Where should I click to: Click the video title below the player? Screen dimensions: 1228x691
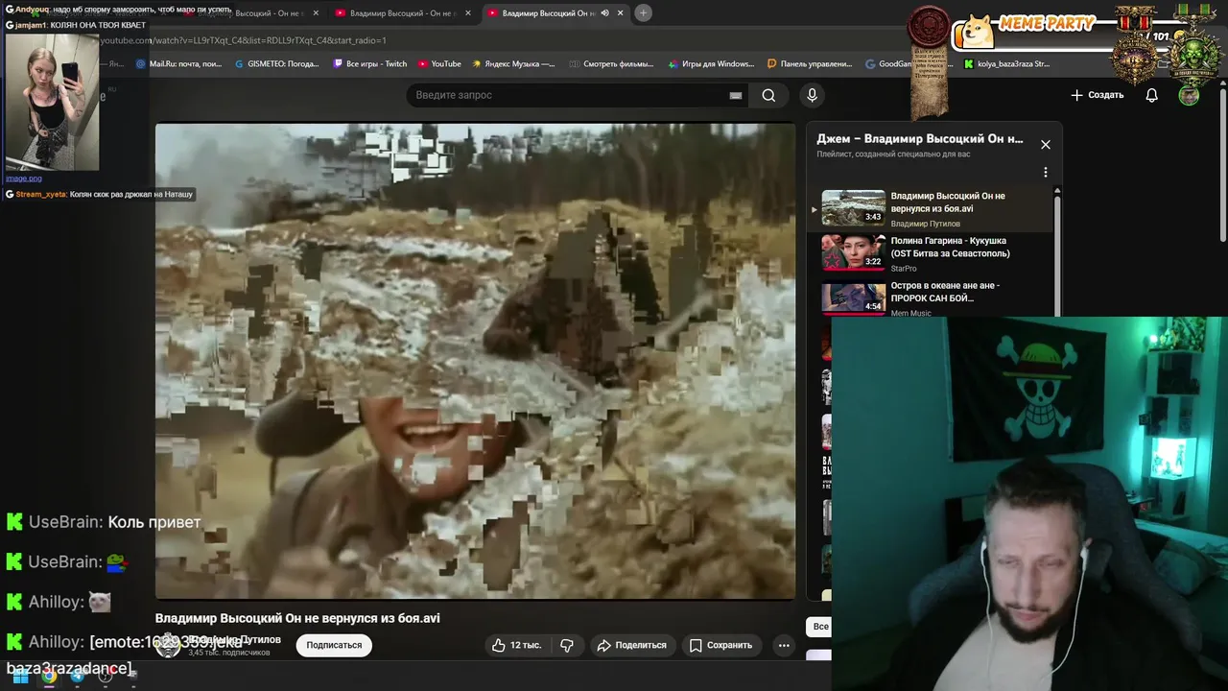[297, 618]
